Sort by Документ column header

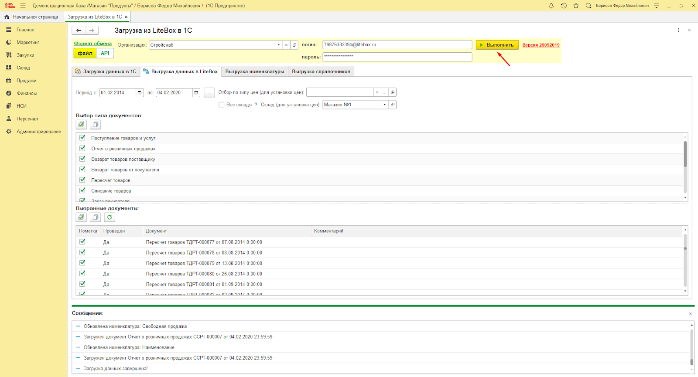click(227, 231)
